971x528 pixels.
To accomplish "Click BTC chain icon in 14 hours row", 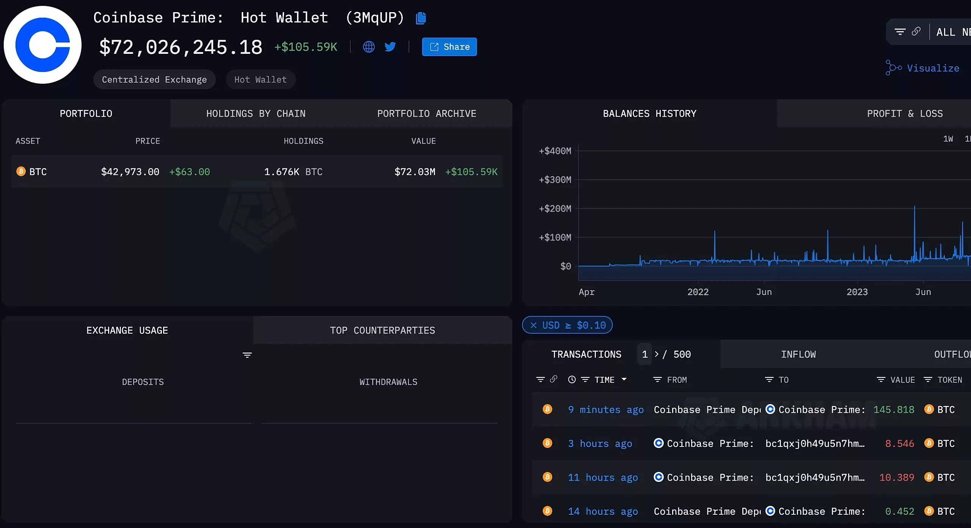I will coord(547,511).
